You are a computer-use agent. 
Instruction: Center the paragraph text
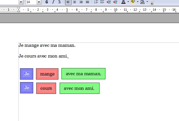pos(75,2)
